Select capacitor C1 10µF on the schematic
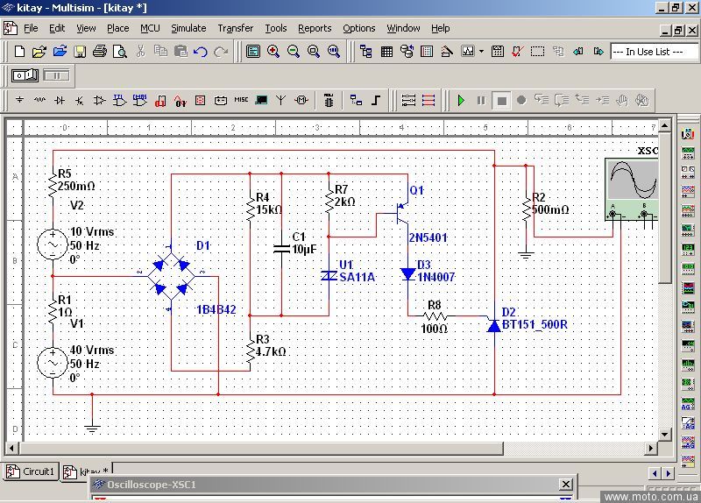 coord(281,249)
